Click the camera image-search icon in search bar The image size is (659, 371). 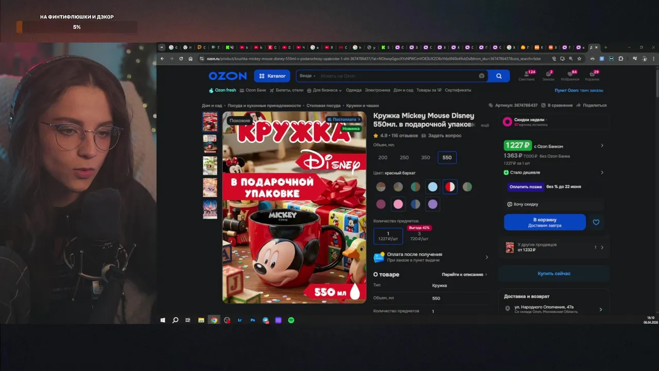point(482,76)
